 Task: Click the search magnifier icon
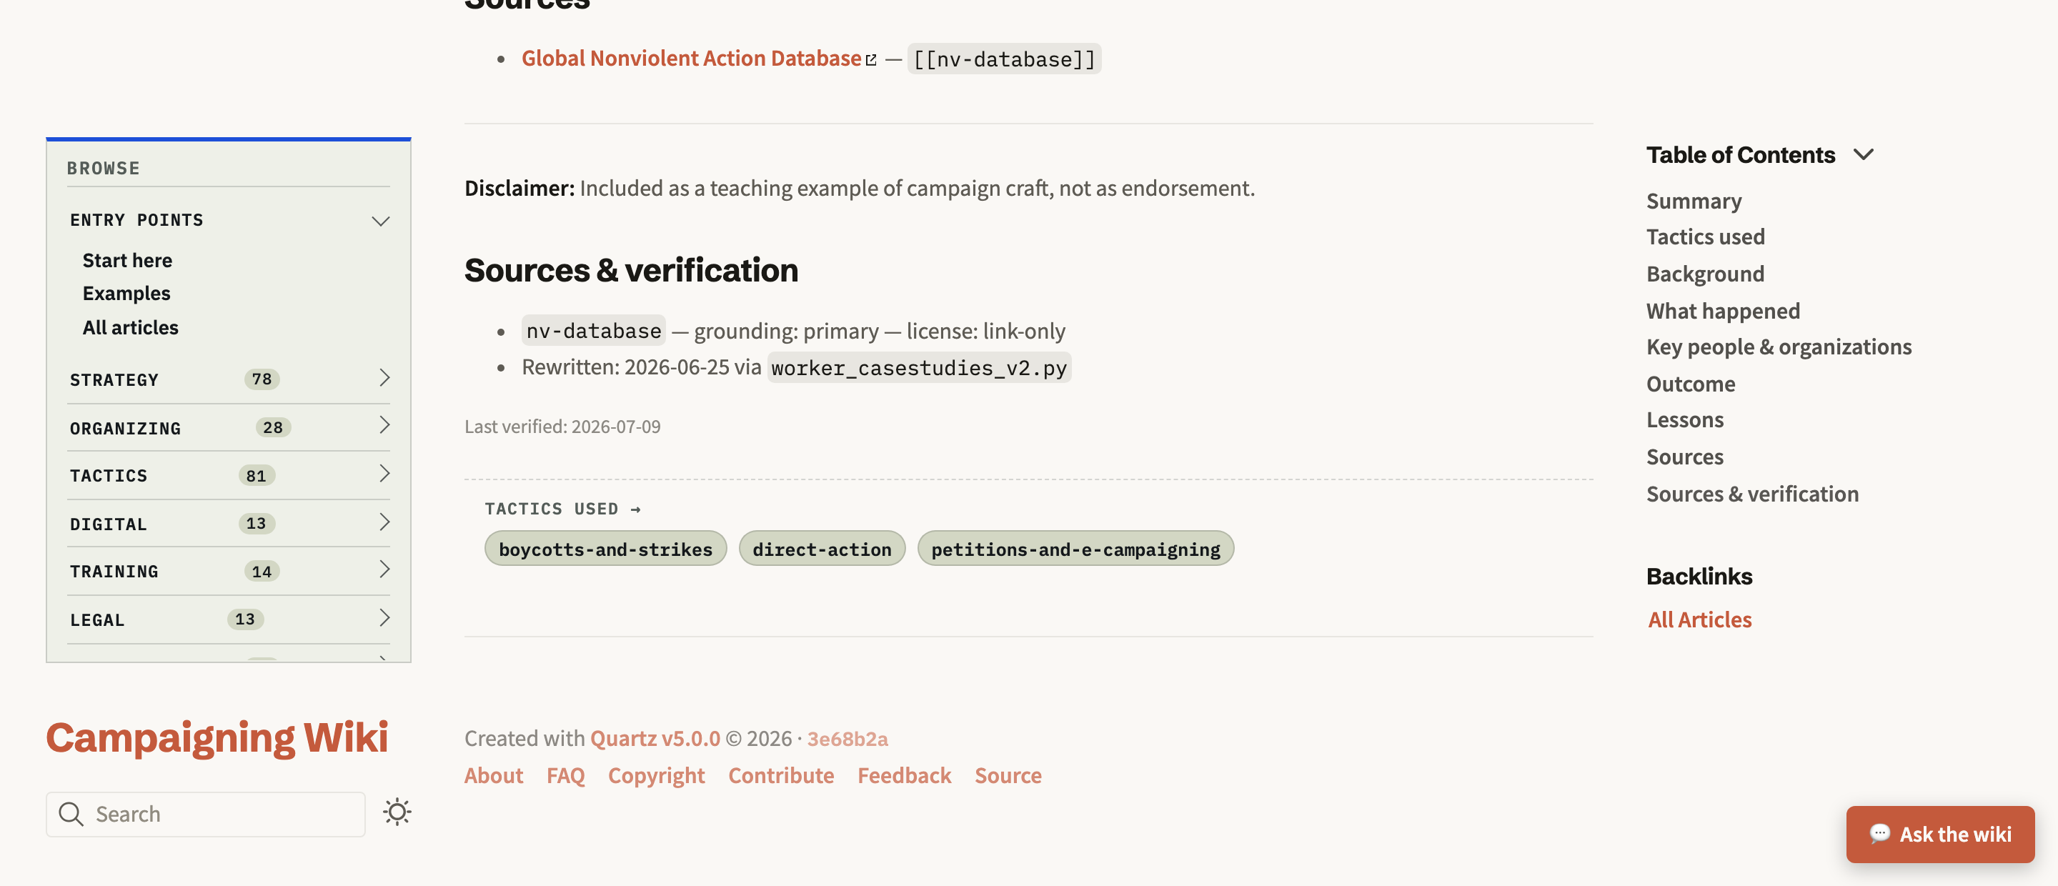pyautogui.click(x=71, y=813)
